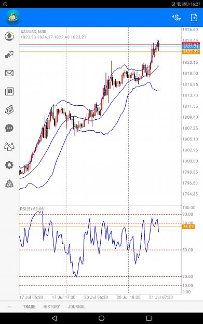The height and width of the screenshot is (324, 203).
Task: Tap the battery indicator in status bar
Action: (186, 4)
